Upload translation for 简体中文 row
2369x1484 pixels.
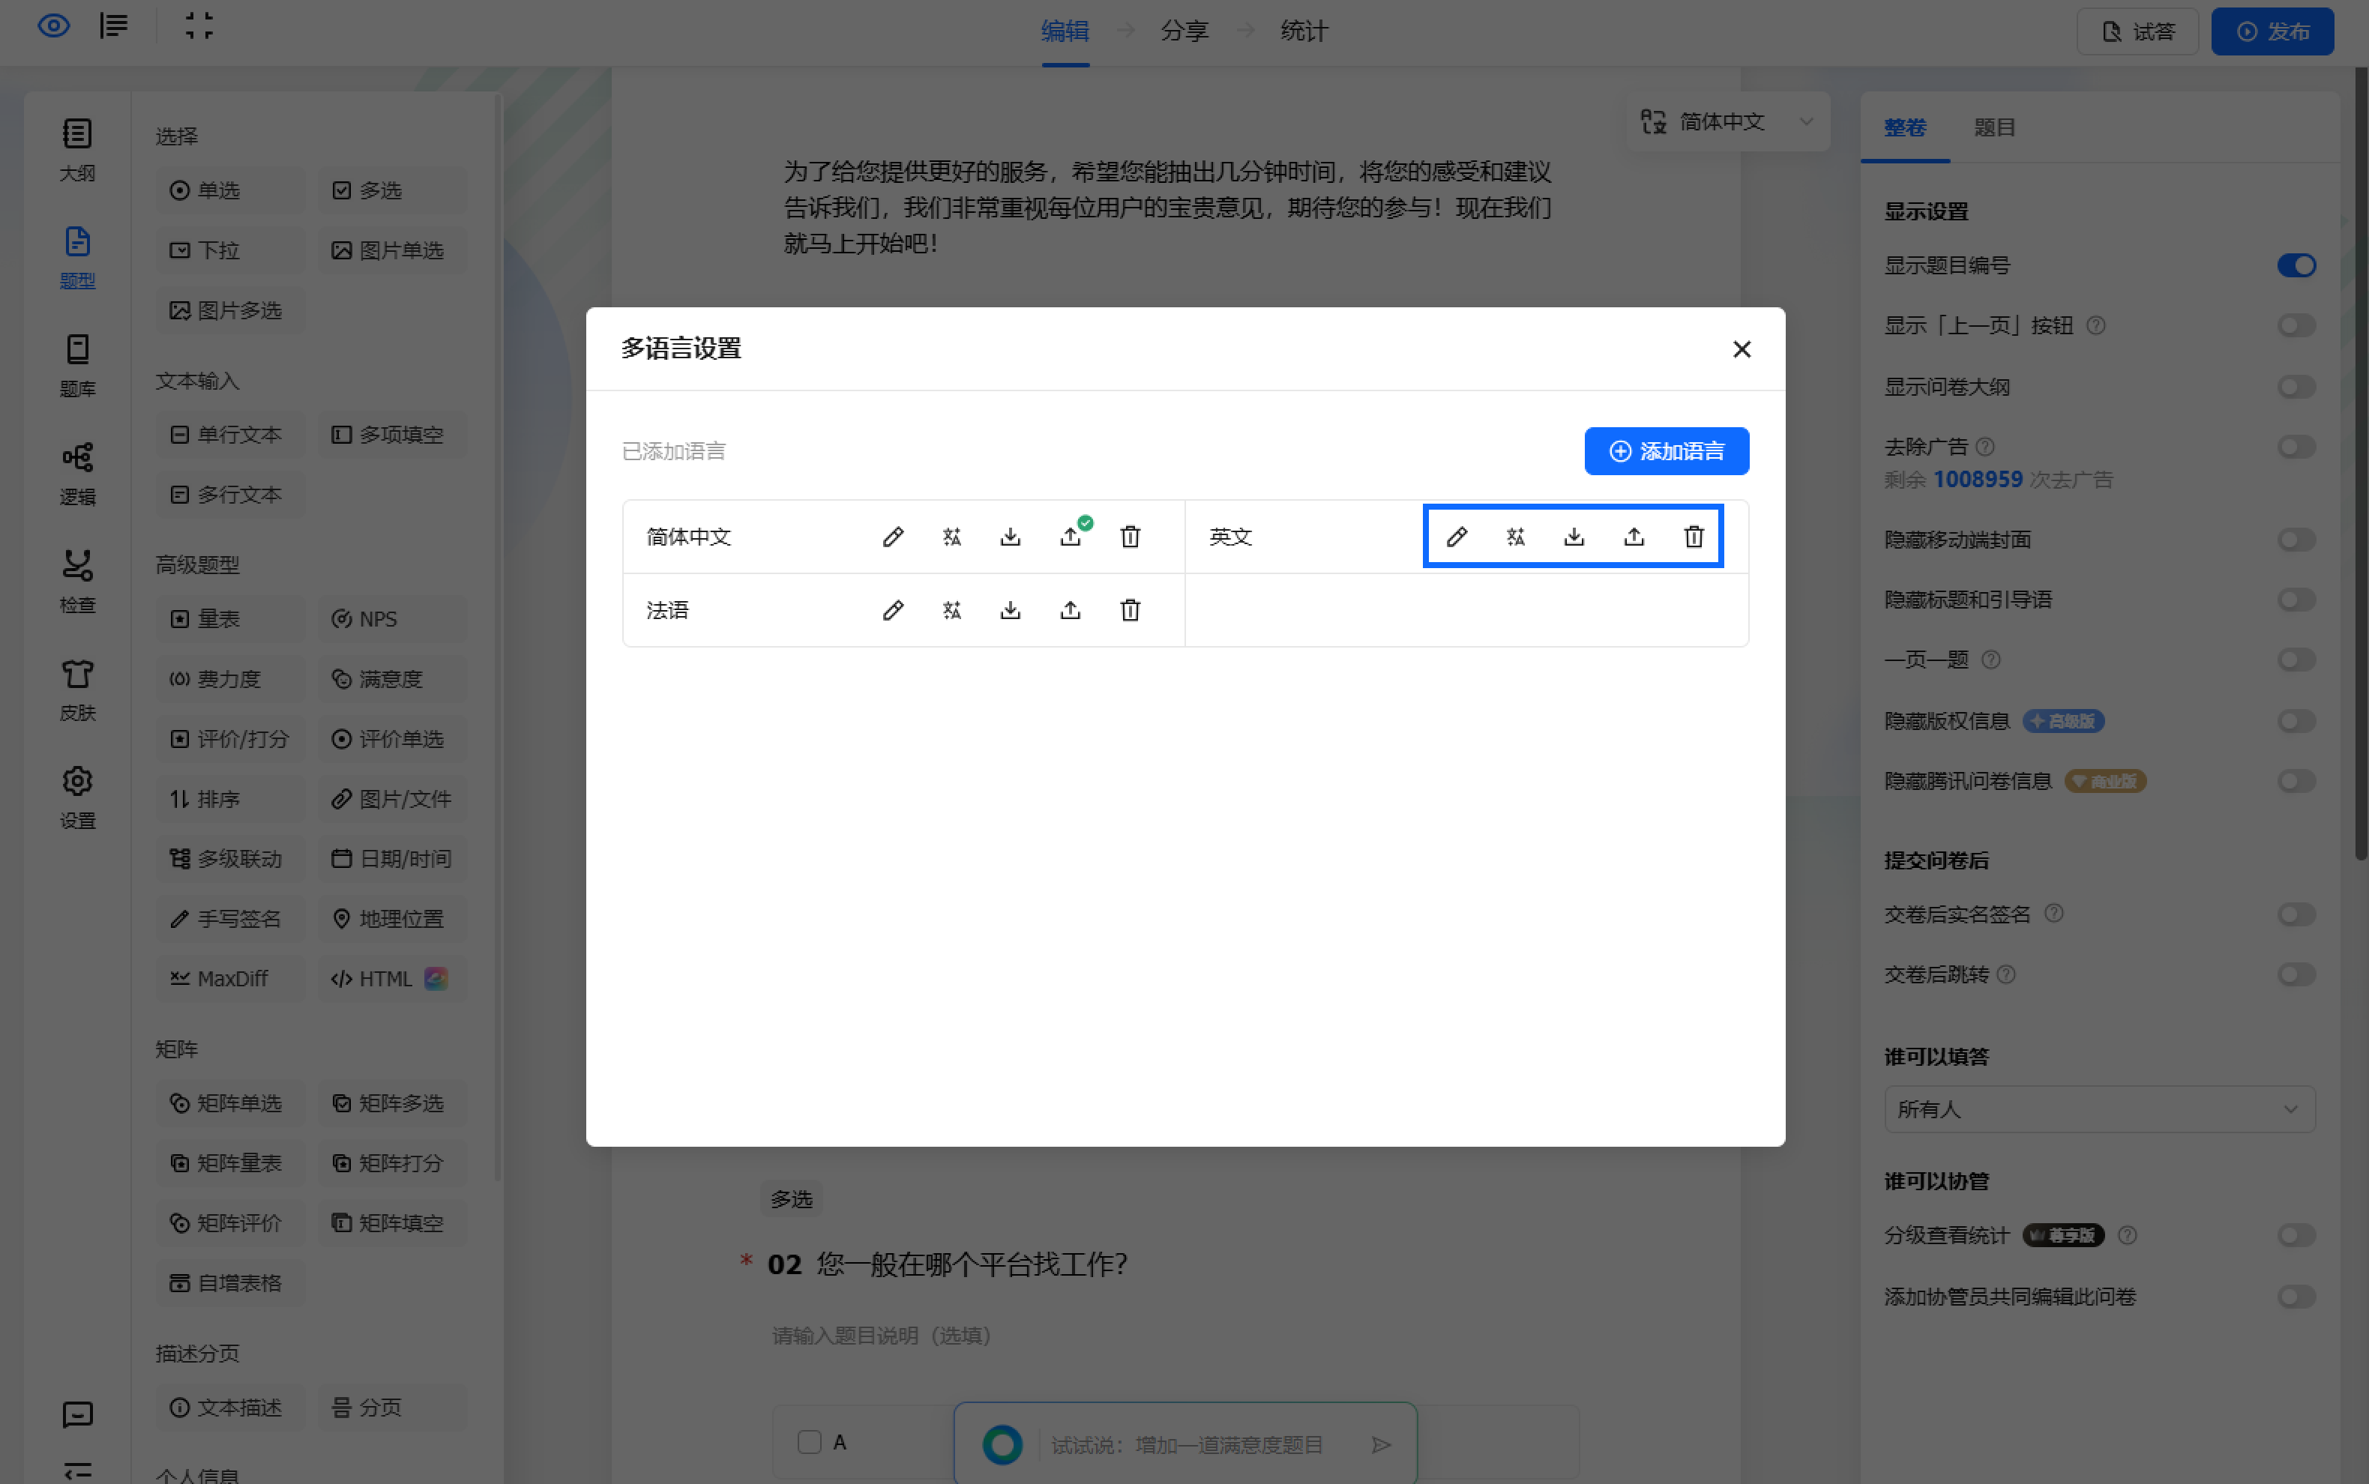1070,537
